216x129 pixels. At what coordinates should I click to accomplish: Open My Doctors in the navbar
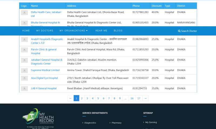tap(45, 31)
